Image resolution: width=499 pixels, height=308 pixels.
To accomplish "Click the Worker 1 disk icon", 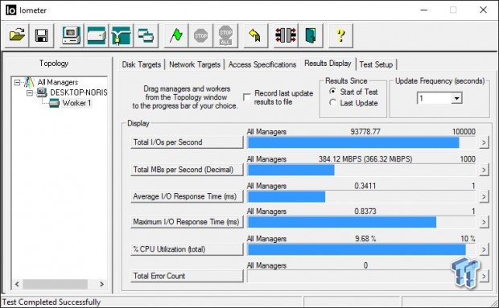I will pyautogui.click(x=54, y=103).
